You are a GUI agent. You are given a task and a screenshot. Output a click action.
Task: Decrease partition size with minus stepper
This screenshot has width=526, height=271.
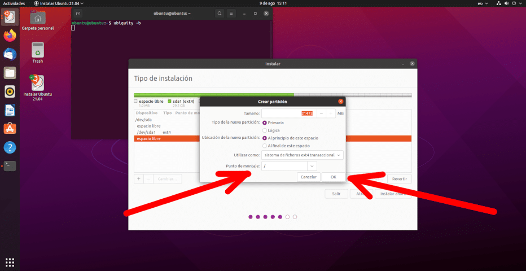[x=321, y=113]
